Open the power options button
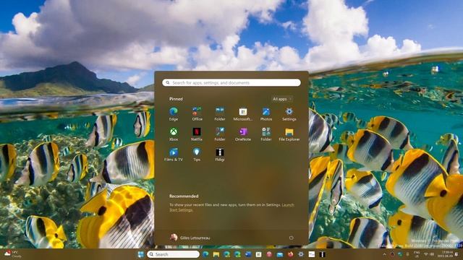This screenshot has width=463, height=260. 291,238
